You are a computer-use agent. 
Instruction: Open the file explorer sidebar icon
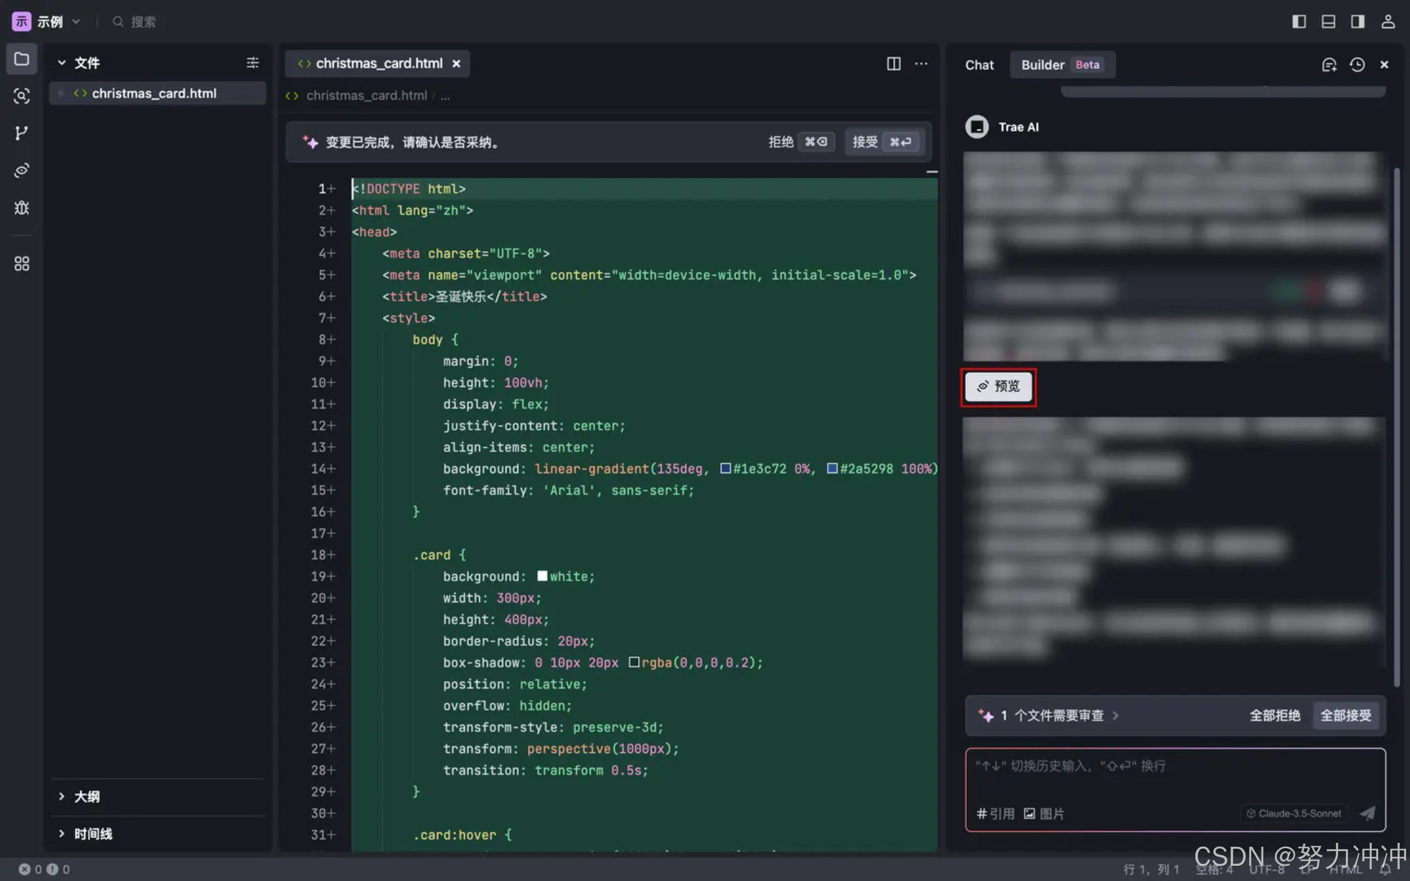pyautogui.click(x=22, y=59)
